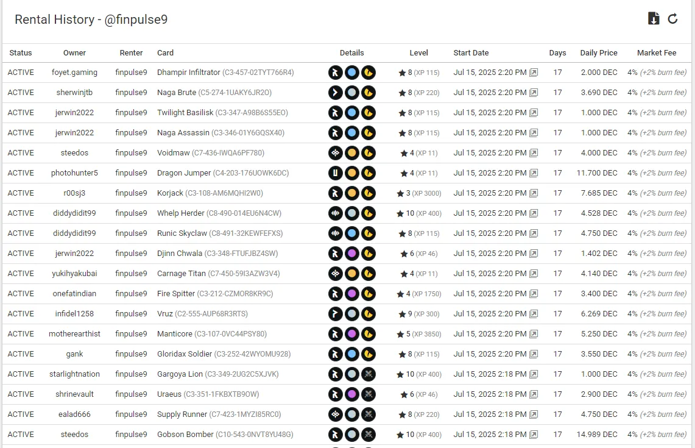Select the Gobson Bomber card name

tap(185, 434)
